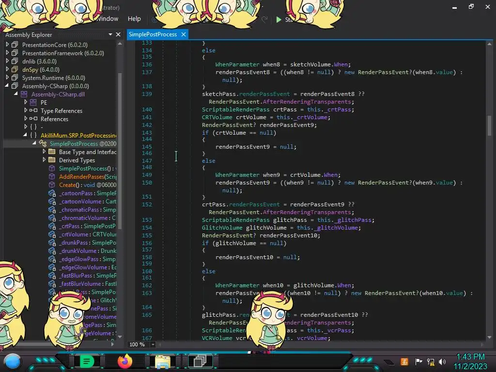Expand the PresentationFramework assembly node
The width and height of the screenshot is (496, 372).
click(7, 53)
